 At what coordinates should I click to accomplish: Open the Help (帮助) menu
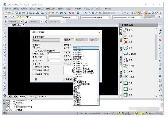108,9
